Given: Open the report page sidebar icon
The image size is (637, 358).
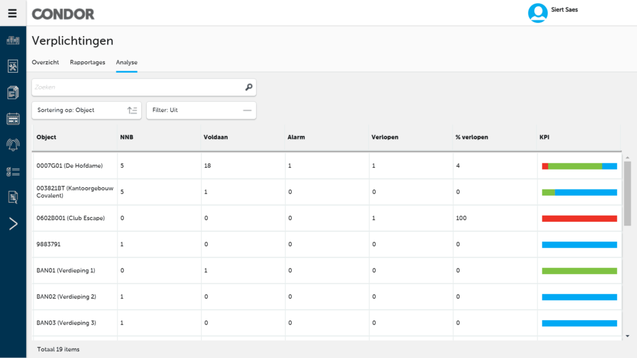Looking at the screenshot, I should [x=13, y=197].
